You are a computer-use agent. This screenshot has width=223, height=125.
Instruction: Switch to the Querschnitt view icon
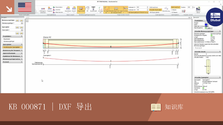[93, 9]
